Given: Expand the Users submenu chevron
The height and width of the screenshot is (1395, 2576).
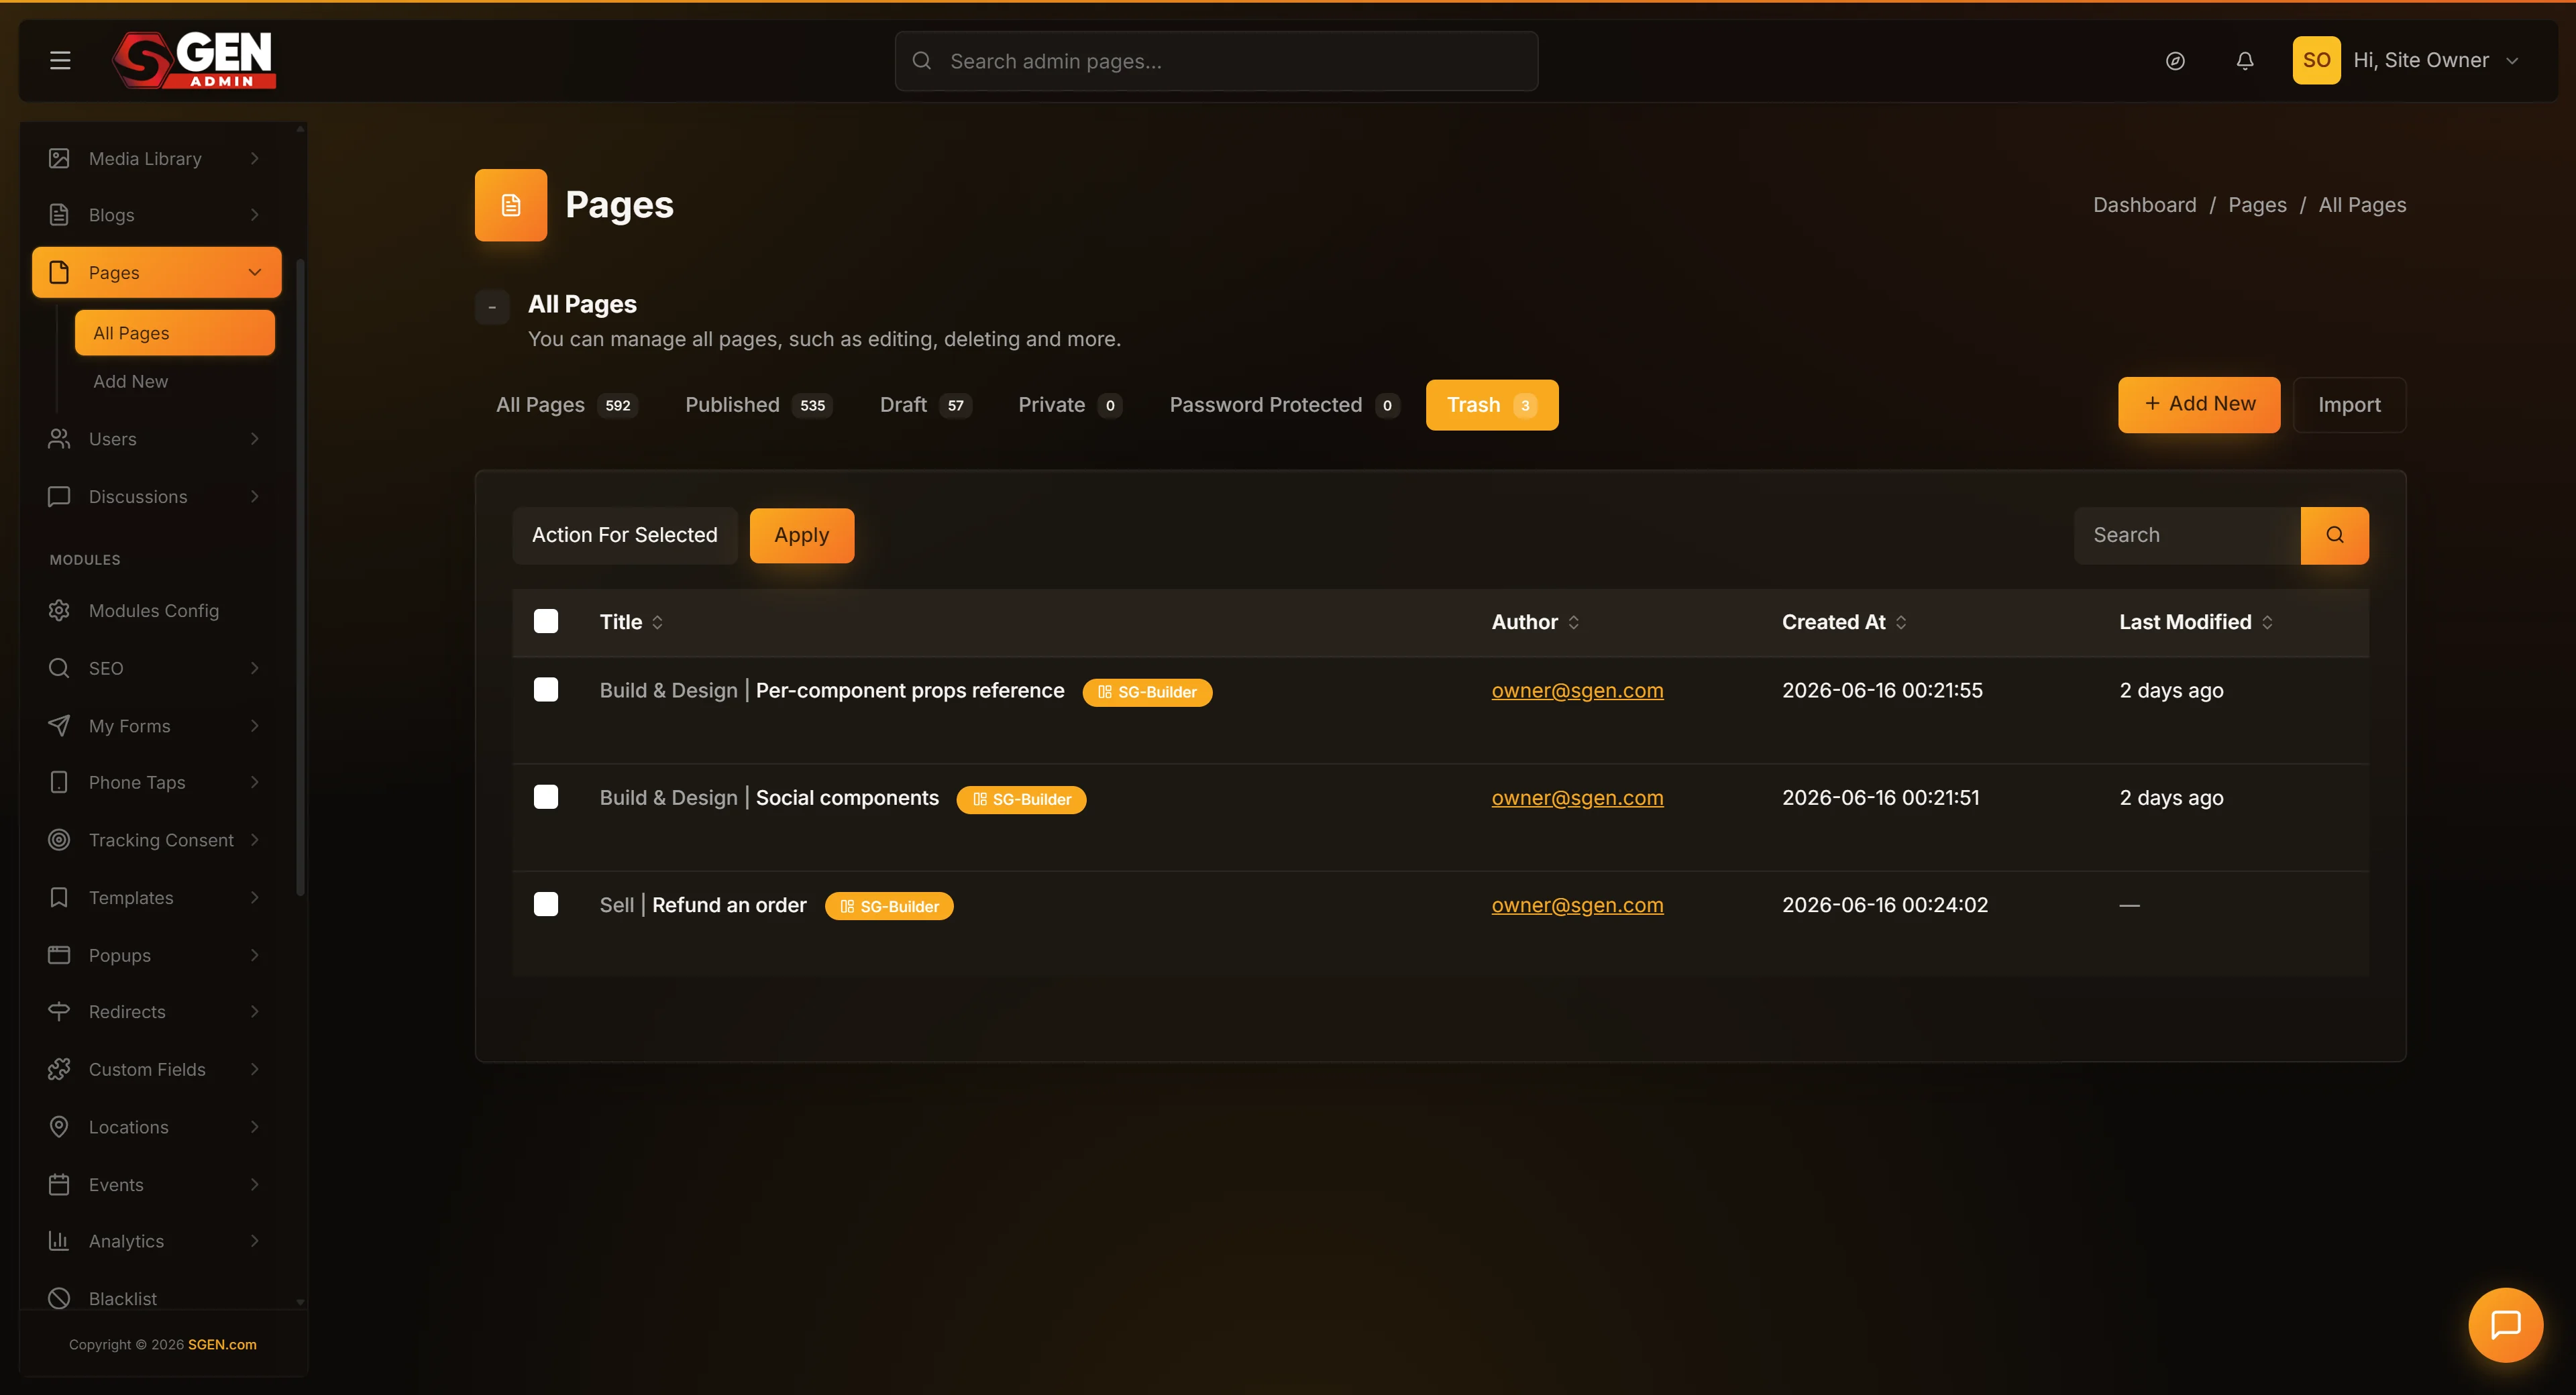Looking at the screenshot, I should click(255, 438).
